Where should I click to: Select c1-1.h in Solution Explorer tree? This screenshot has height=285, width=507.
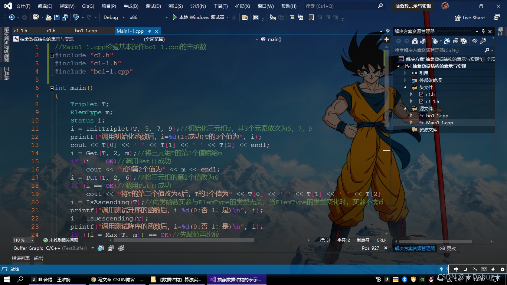432,101
